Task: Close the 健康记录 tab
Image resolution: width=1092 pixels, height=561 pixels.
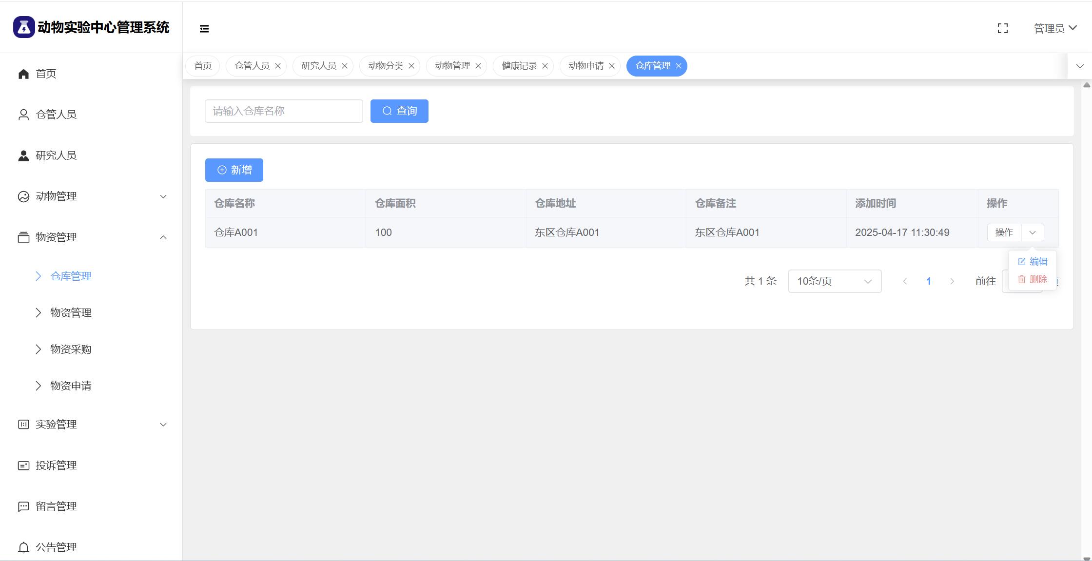Action: (545, 66)
